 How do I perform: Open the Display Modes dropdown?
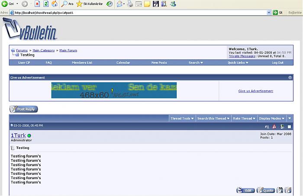click(271, 118)
